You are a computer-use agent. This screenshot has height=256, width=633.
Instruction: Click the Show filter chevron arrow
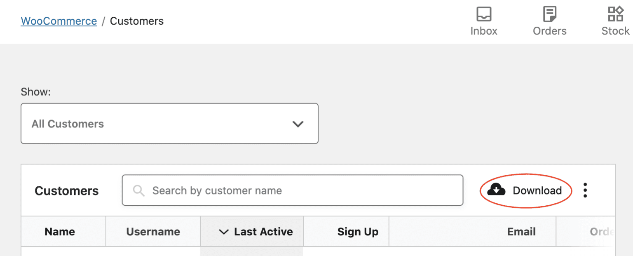click(x=298, y=124)
